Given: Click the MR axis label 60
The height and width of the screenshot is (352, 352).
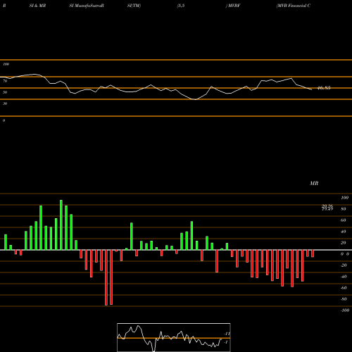Looking at the screenshot, I should [x=343, y=220].
